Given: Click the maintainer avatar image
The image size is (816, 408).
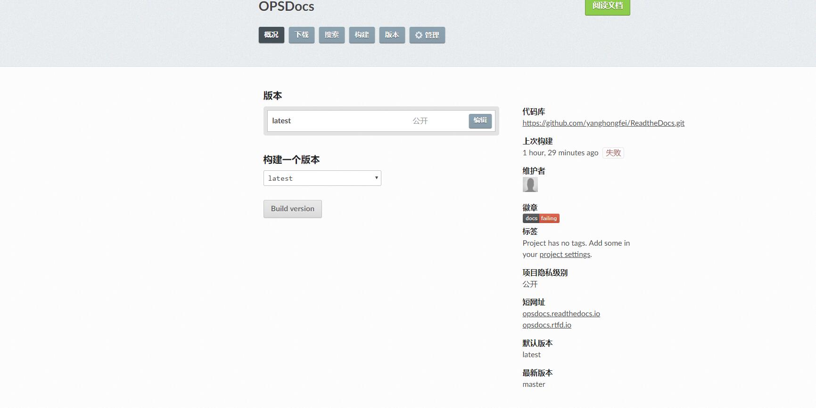Looking at the screenshot, I should [530, 184].
